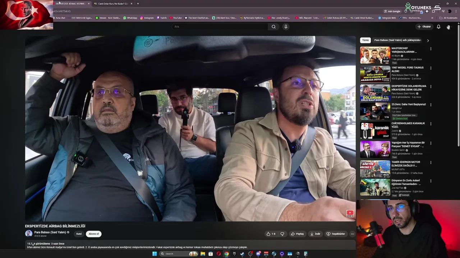The width and height of the screenshot is (460, 258).
Task: Open Ali Biçim channel name
Action: (x=396, y=56)
